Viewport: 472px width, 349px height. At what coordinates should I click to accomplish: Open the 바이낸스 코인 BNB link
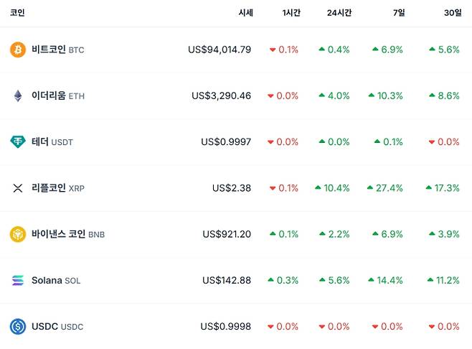click(68, 234)
